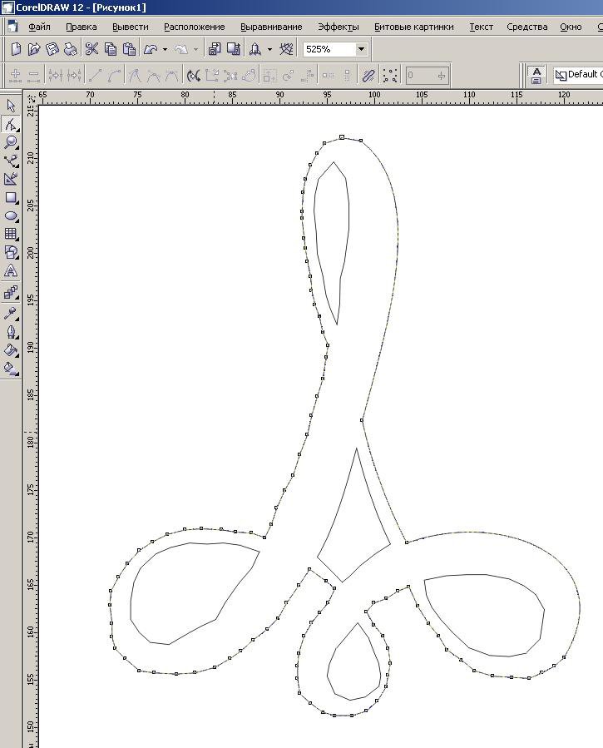
Task: Open the Undo history dropdown arrow
Action: 165,49
